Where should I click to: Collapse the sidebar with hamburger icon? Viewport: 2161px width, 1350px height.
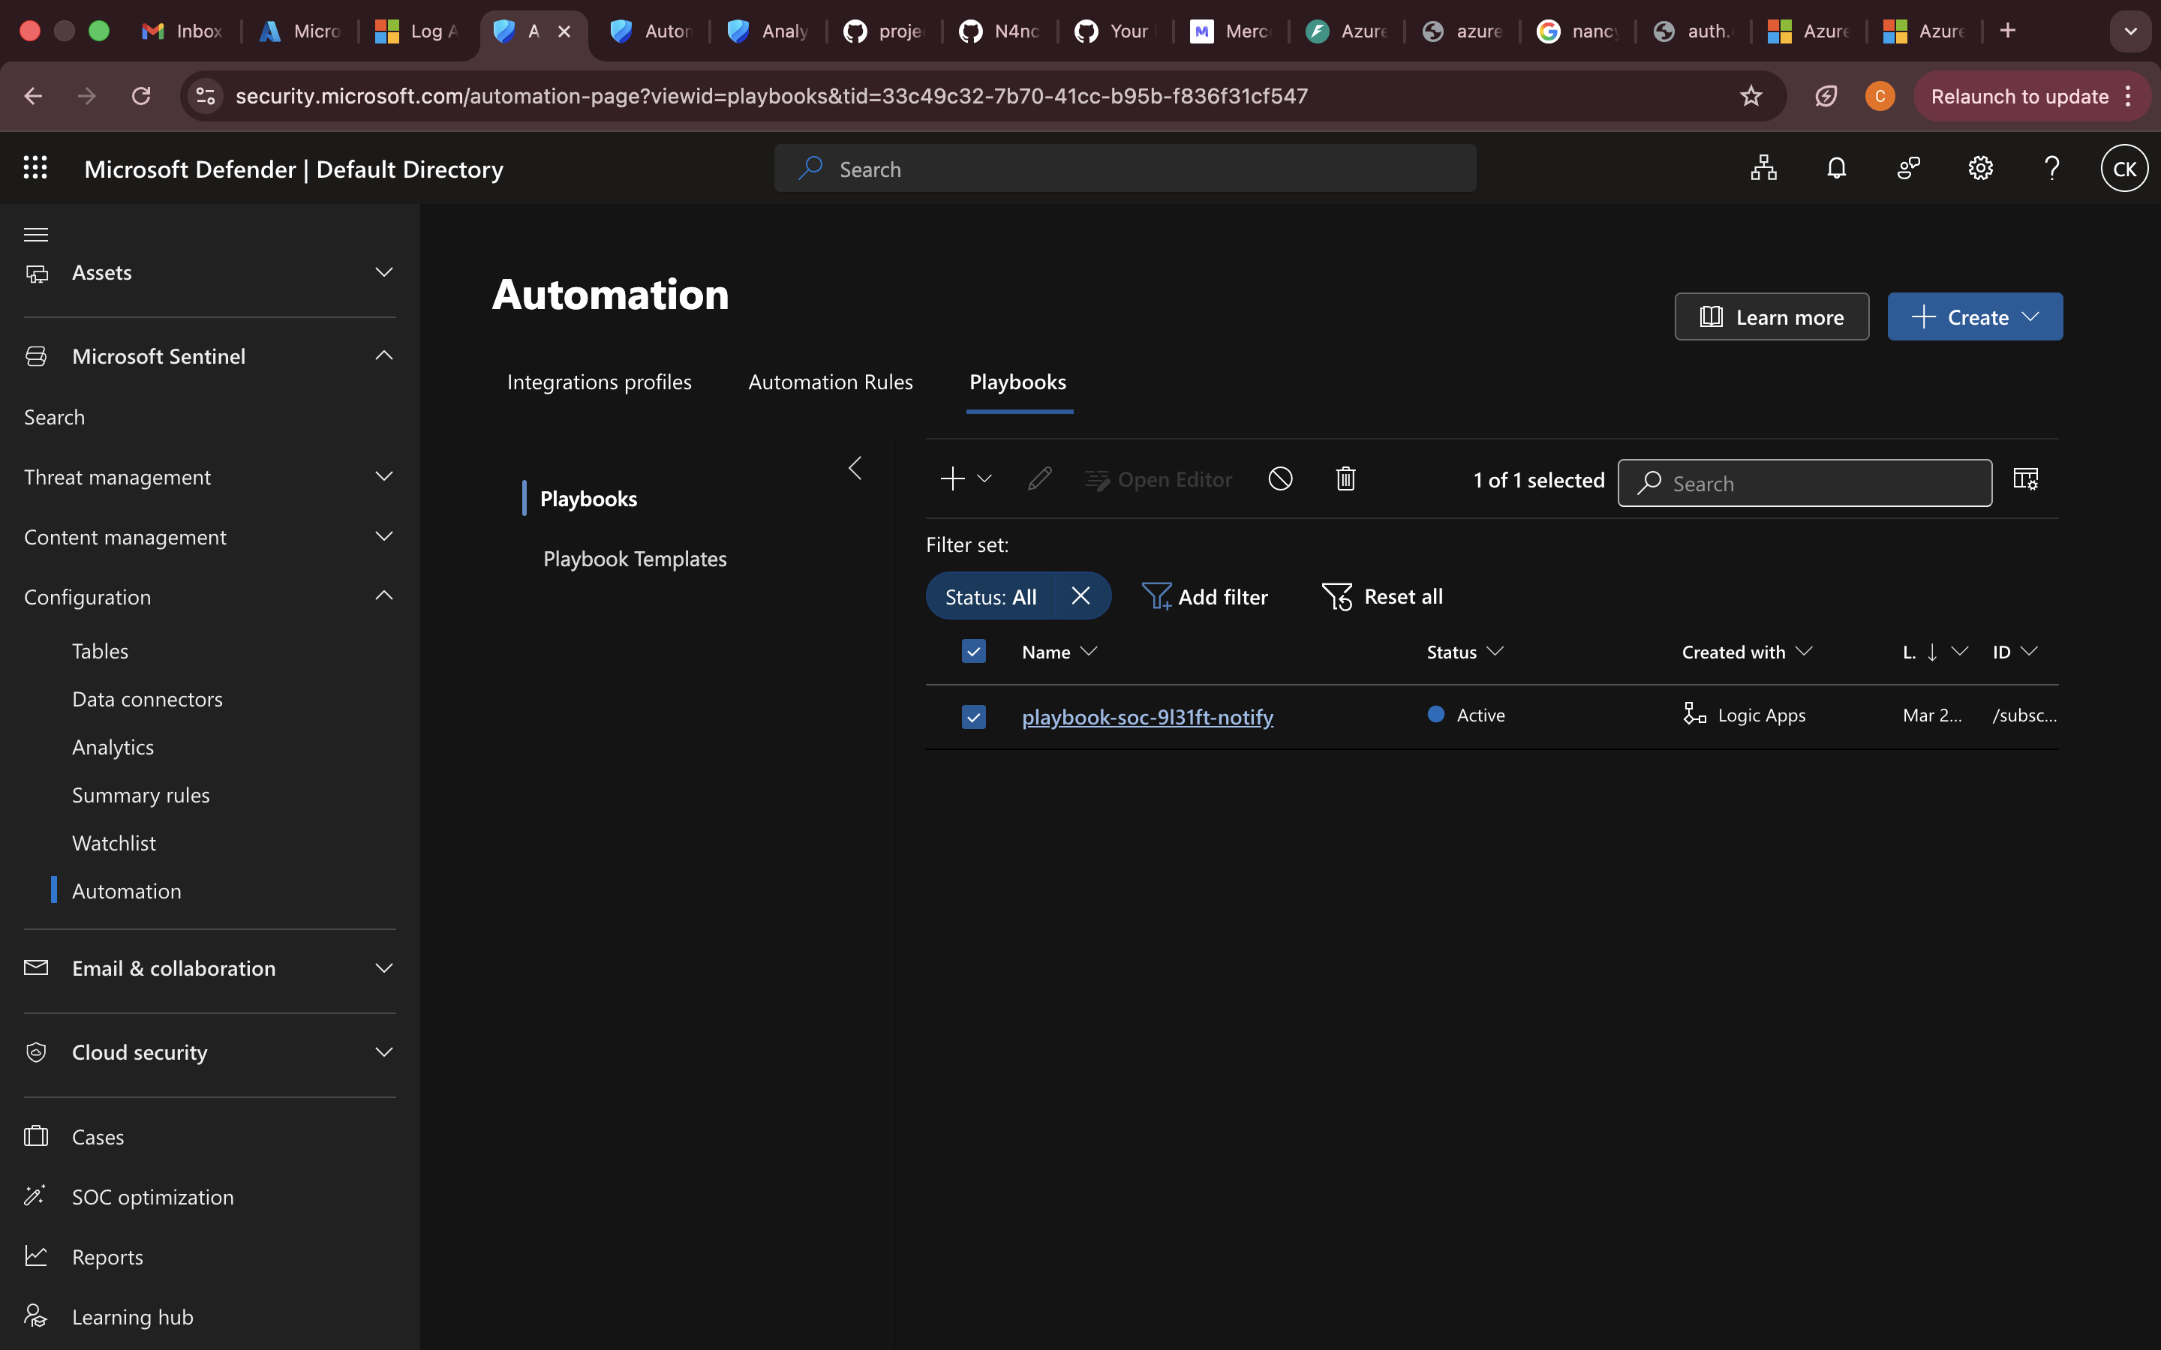(x=36, y=234)
